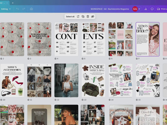Viewport: 167px width, 125px height.
Task: Undo the last action
Action: (18, 9)
